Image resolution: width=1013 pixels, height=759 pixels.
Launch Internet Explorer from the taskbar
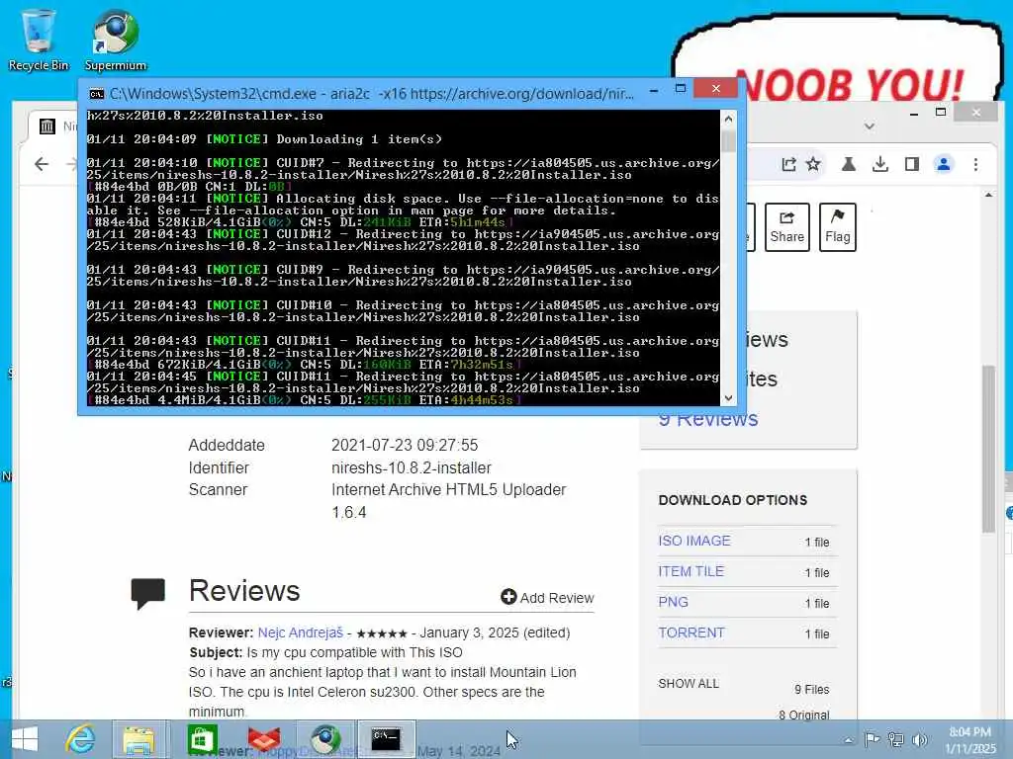pyautogui.click(x=81, y=739)
